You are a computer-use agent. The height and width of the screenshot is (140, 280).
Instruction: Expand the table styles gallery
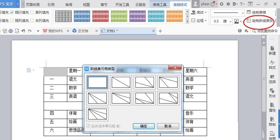tap(187, 21)
